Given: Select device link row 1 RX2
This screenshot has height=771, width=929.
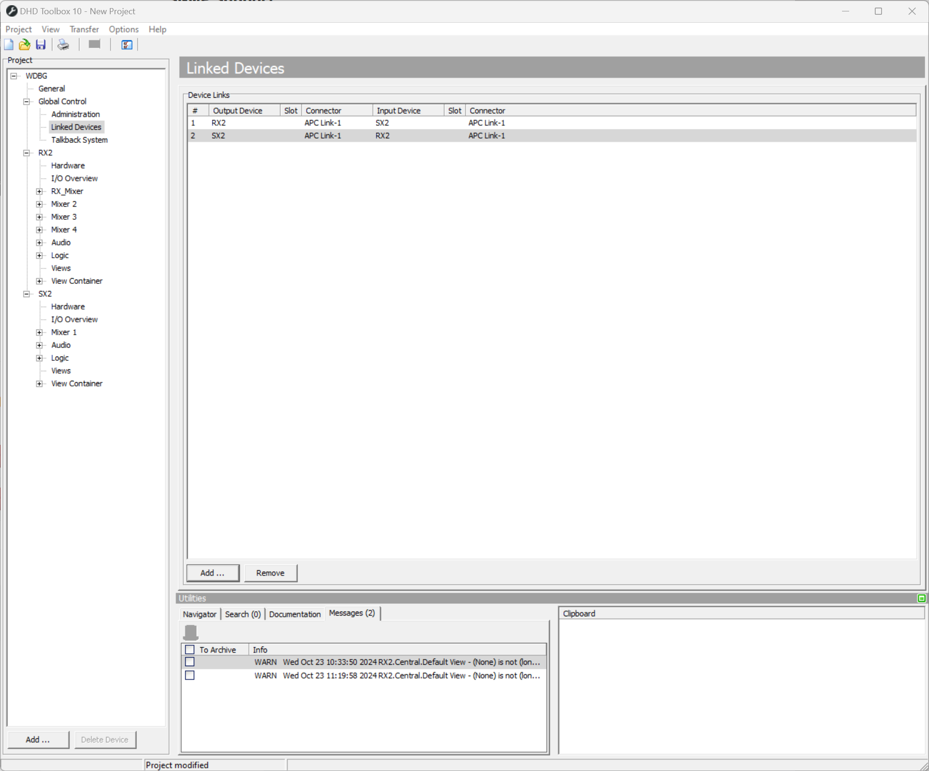Looking at the screenshot, I should 219,123.
